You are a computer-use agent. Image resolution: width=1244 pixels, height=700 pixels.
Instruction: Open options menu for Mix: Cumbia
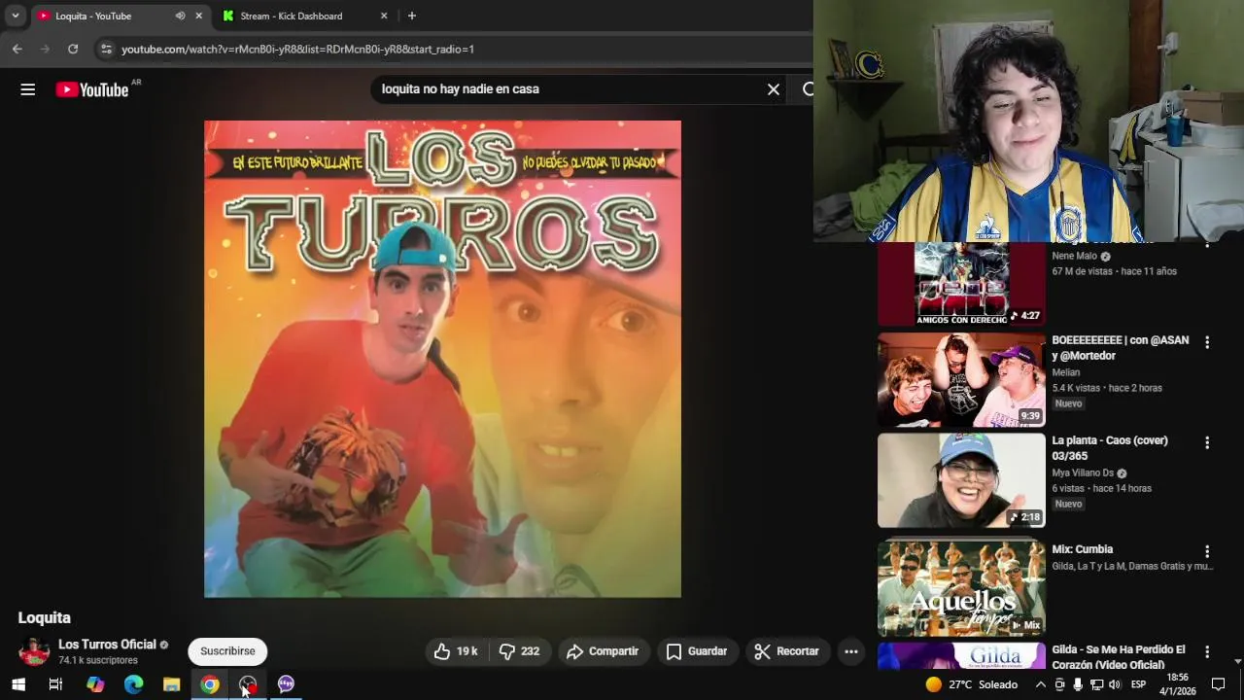coord(1207,551)
